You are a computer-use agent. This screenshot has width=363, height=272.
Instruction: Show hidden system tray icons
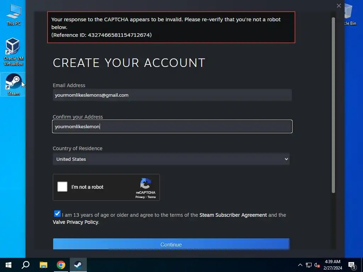tap(300, 265)
